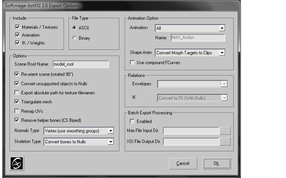The height and width of the screenshot is (178, 286).
Task: Toggle Remove helper bones (CS Biped)
Action: 17,120
